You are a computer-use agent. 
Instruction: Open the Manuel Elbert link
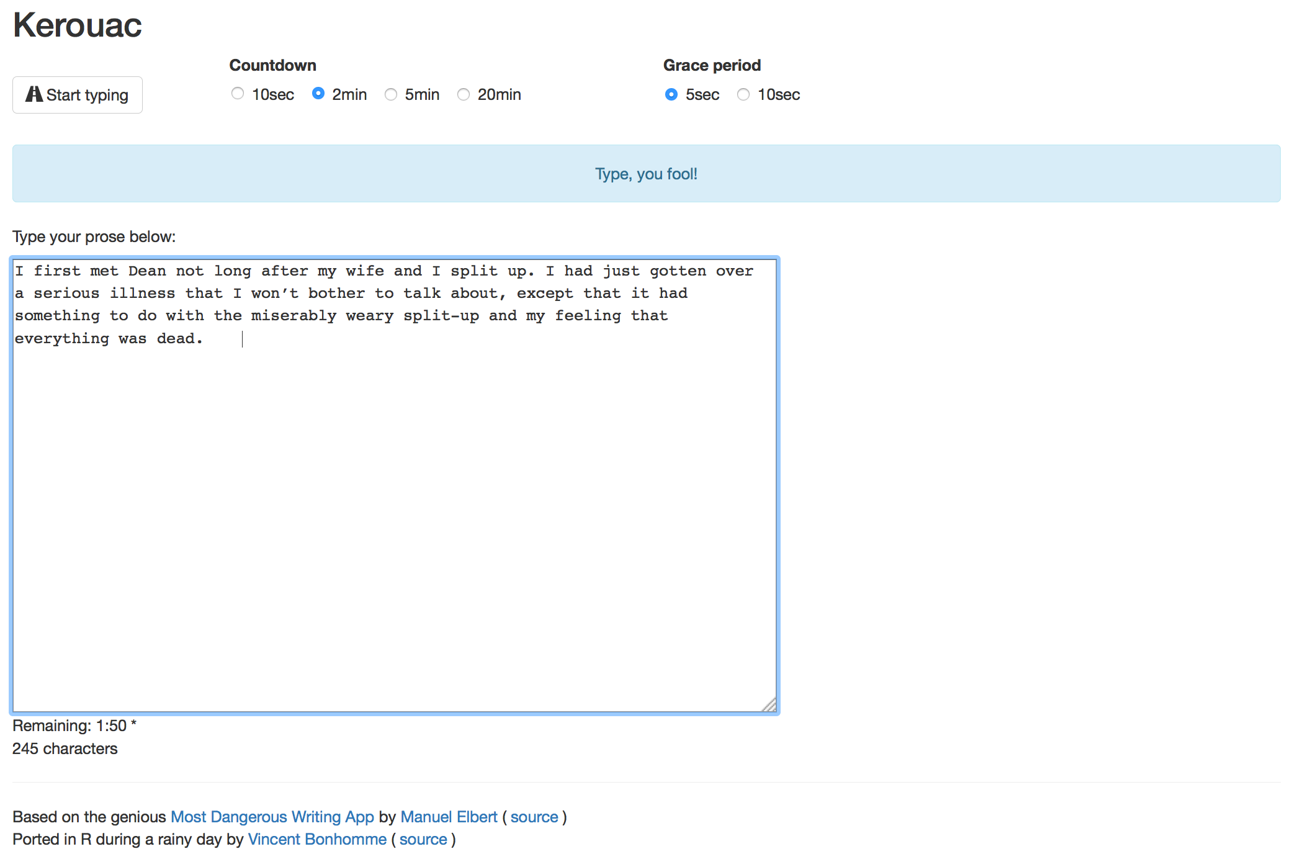449,817
